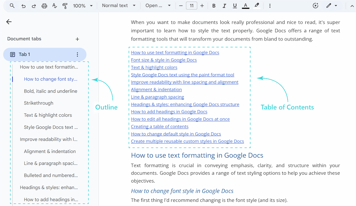Follow 'How to use text formatting in Google Docs' link

pos(175,52)
